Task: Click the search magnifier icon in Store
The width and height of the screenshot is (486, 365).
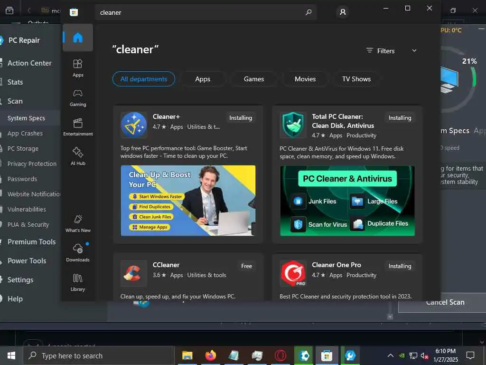Action: point(308,12)
